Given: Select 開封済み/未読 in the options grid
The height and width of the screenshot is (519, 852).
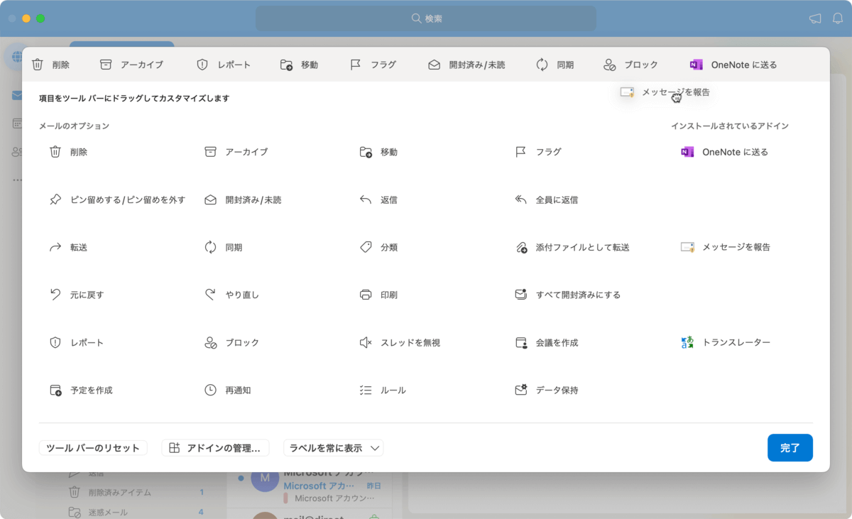Looking at the screenshot, I should point(243,200).
